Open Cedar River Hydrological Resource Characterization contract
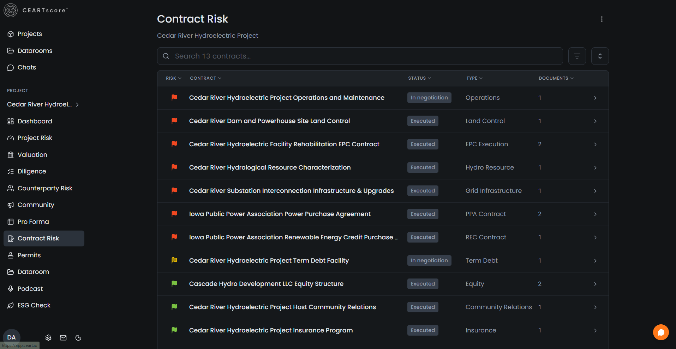676x349 pixels. [x=270, y=167]
